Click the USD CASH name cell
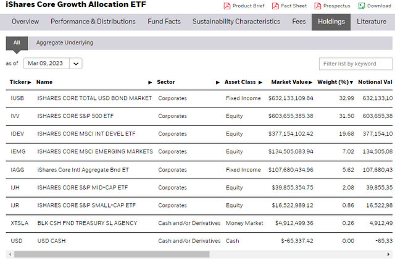395x260 pixels. (x=51, y=241)
